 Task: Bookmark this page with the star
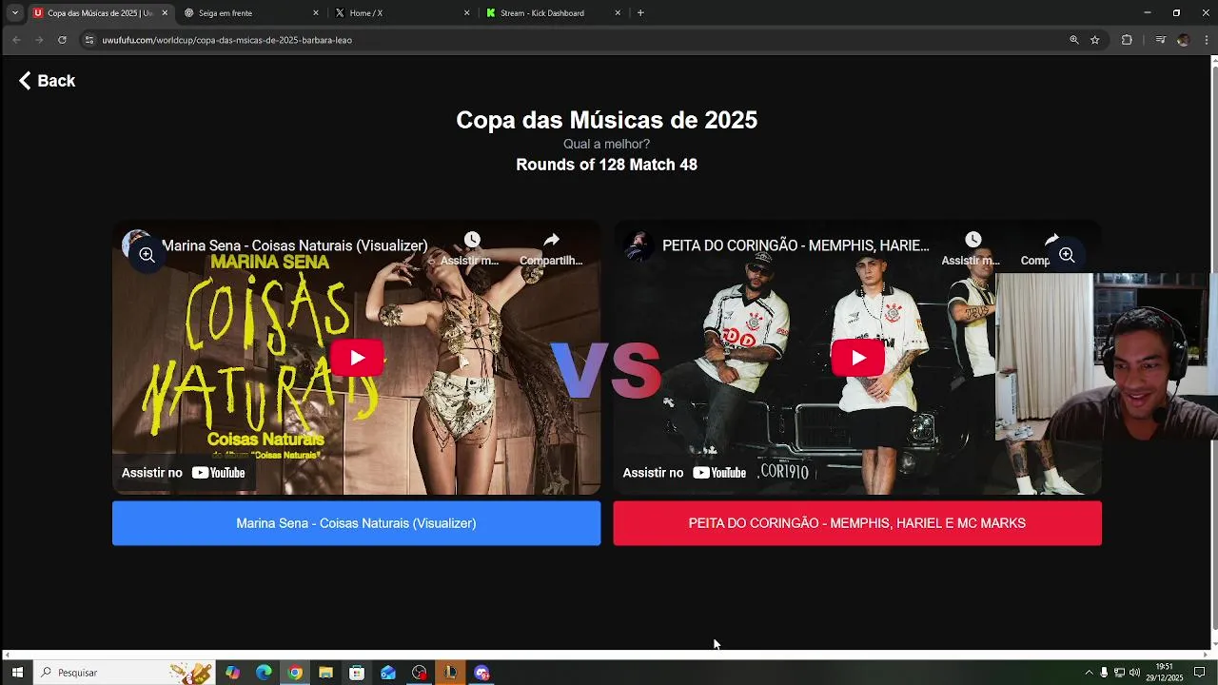point(1095,40)
